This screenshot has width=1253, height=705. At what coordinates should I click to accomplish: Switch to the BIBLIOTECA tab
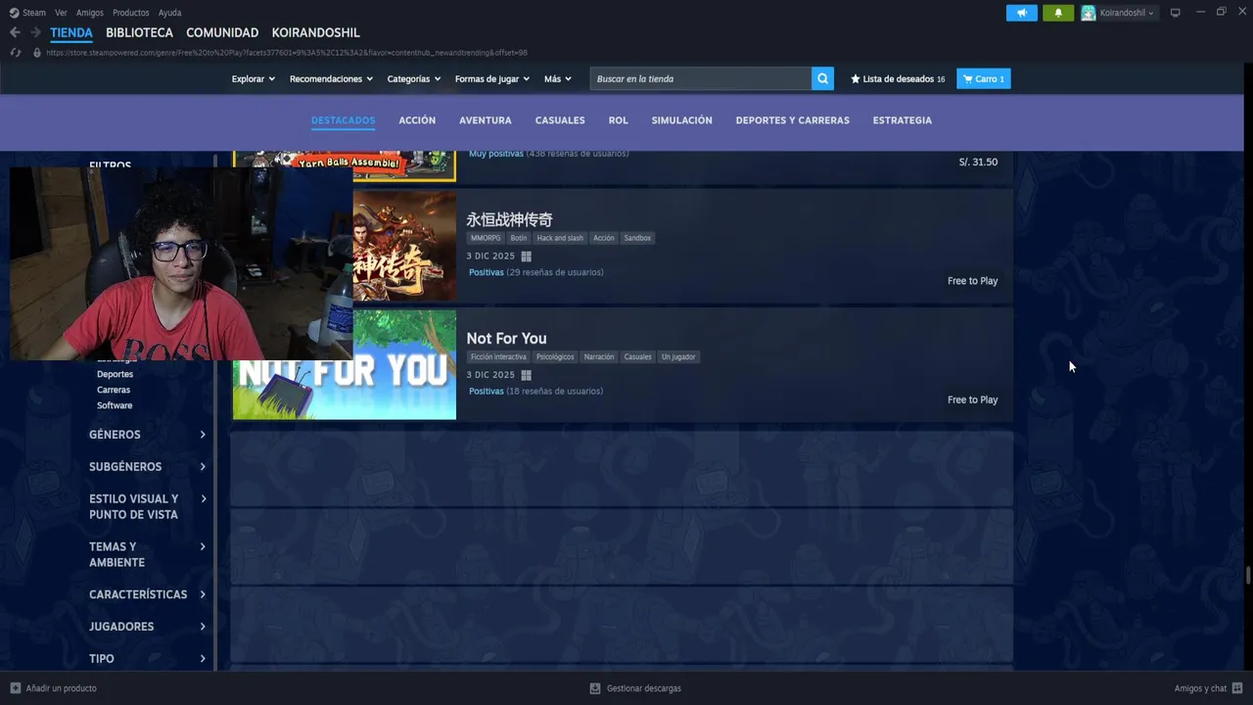pos(139,32)
